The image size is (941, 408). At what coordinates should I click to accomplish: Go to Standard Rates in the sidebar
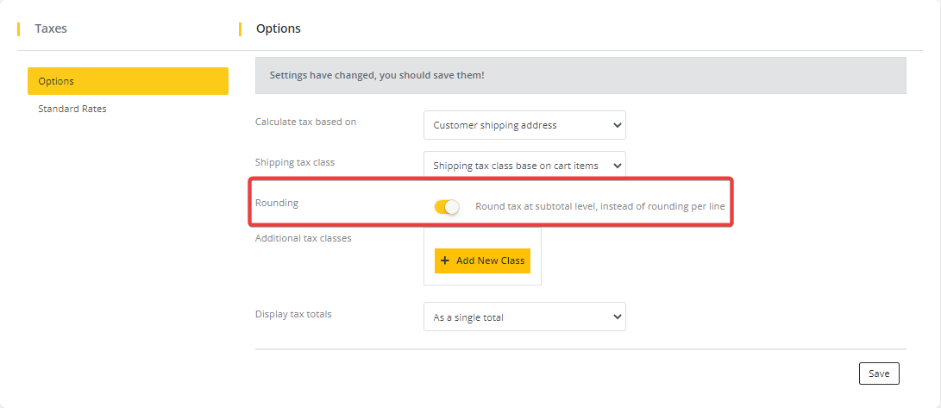(72, 109)
